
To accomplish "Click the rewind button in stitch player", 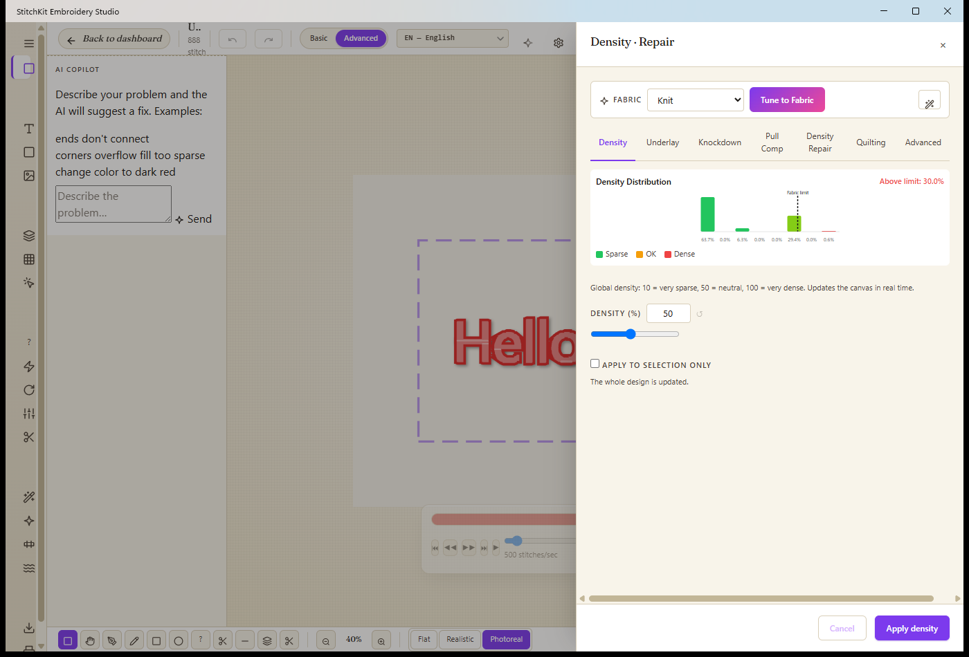I will tap(451, 548).
